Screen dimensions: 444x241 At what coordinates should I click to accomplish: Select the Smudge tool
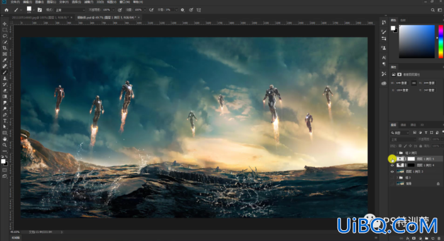[x=5, y=103]
